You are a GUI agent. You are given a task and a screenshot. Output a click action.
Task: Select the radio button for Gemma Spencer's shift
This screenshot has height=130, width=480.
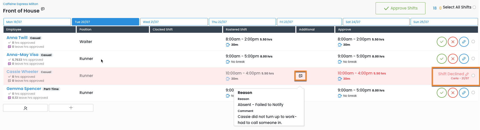(473, 93)
